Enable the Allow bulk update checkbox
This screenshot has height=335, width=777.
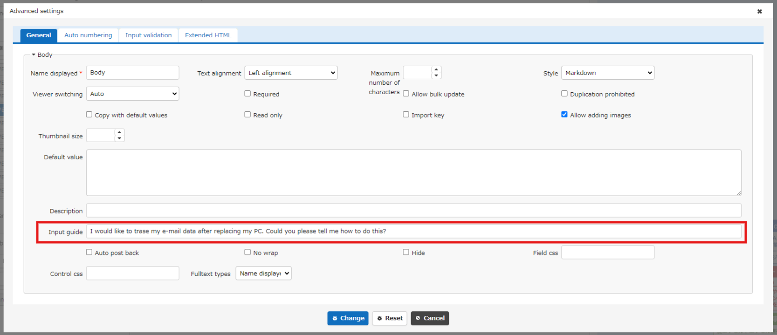406,94
